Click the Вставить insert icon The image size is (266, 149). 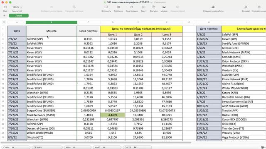click(106, 7)
